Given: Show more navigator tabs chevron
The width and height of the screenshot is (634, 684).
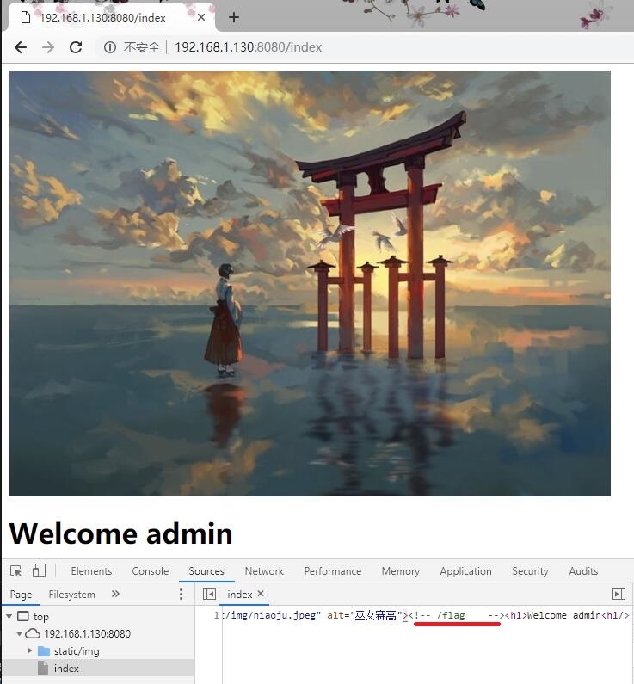Looking at the screenshot, I should point(115,594).
